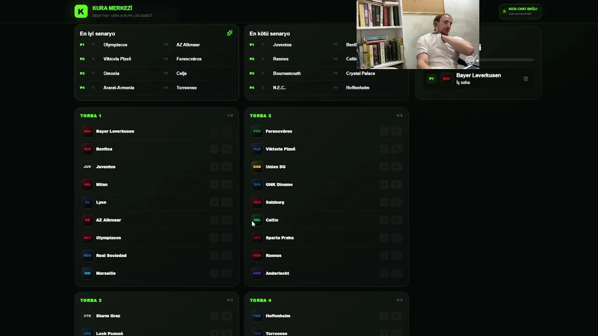This screenshot has height=336, width=598.
Task: Click the OLY badge in Torba 1
Action: [87, 238]
